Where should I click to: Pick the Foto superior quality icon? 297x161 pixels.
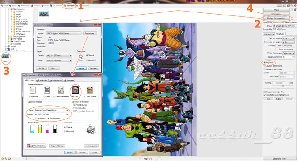click(90, 90)
